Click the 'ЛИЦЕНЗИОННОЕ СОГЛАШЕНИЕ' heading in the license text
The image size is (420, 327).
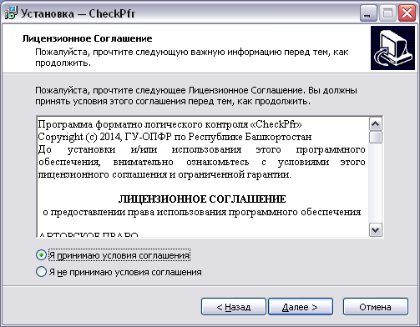click(x=202, y=199)
